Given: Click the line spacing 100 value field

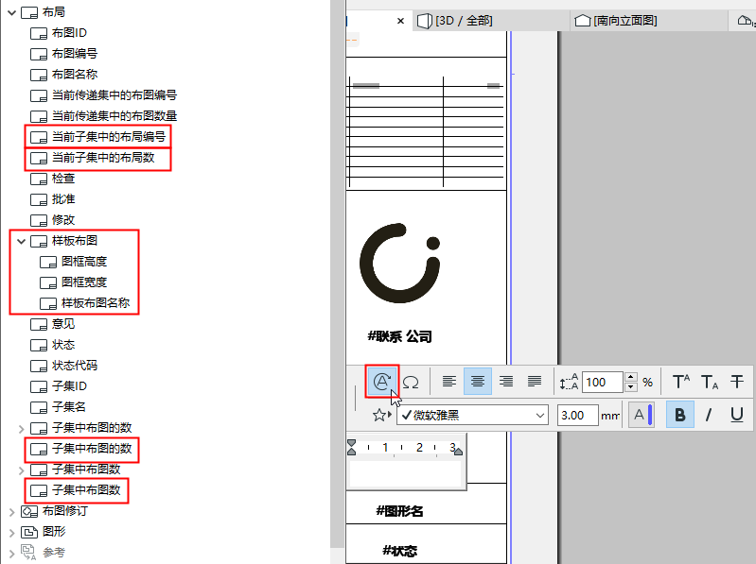Looking at the screenshot, I should 602,382.
